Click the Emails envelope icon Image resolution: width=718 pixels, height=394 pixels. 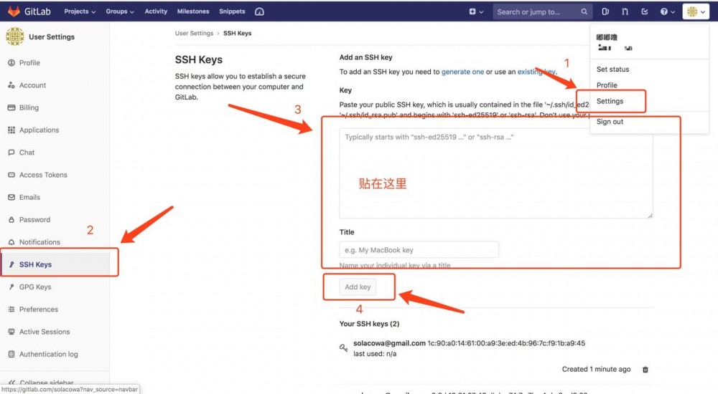pyautogui.click(x=11, y=197)
